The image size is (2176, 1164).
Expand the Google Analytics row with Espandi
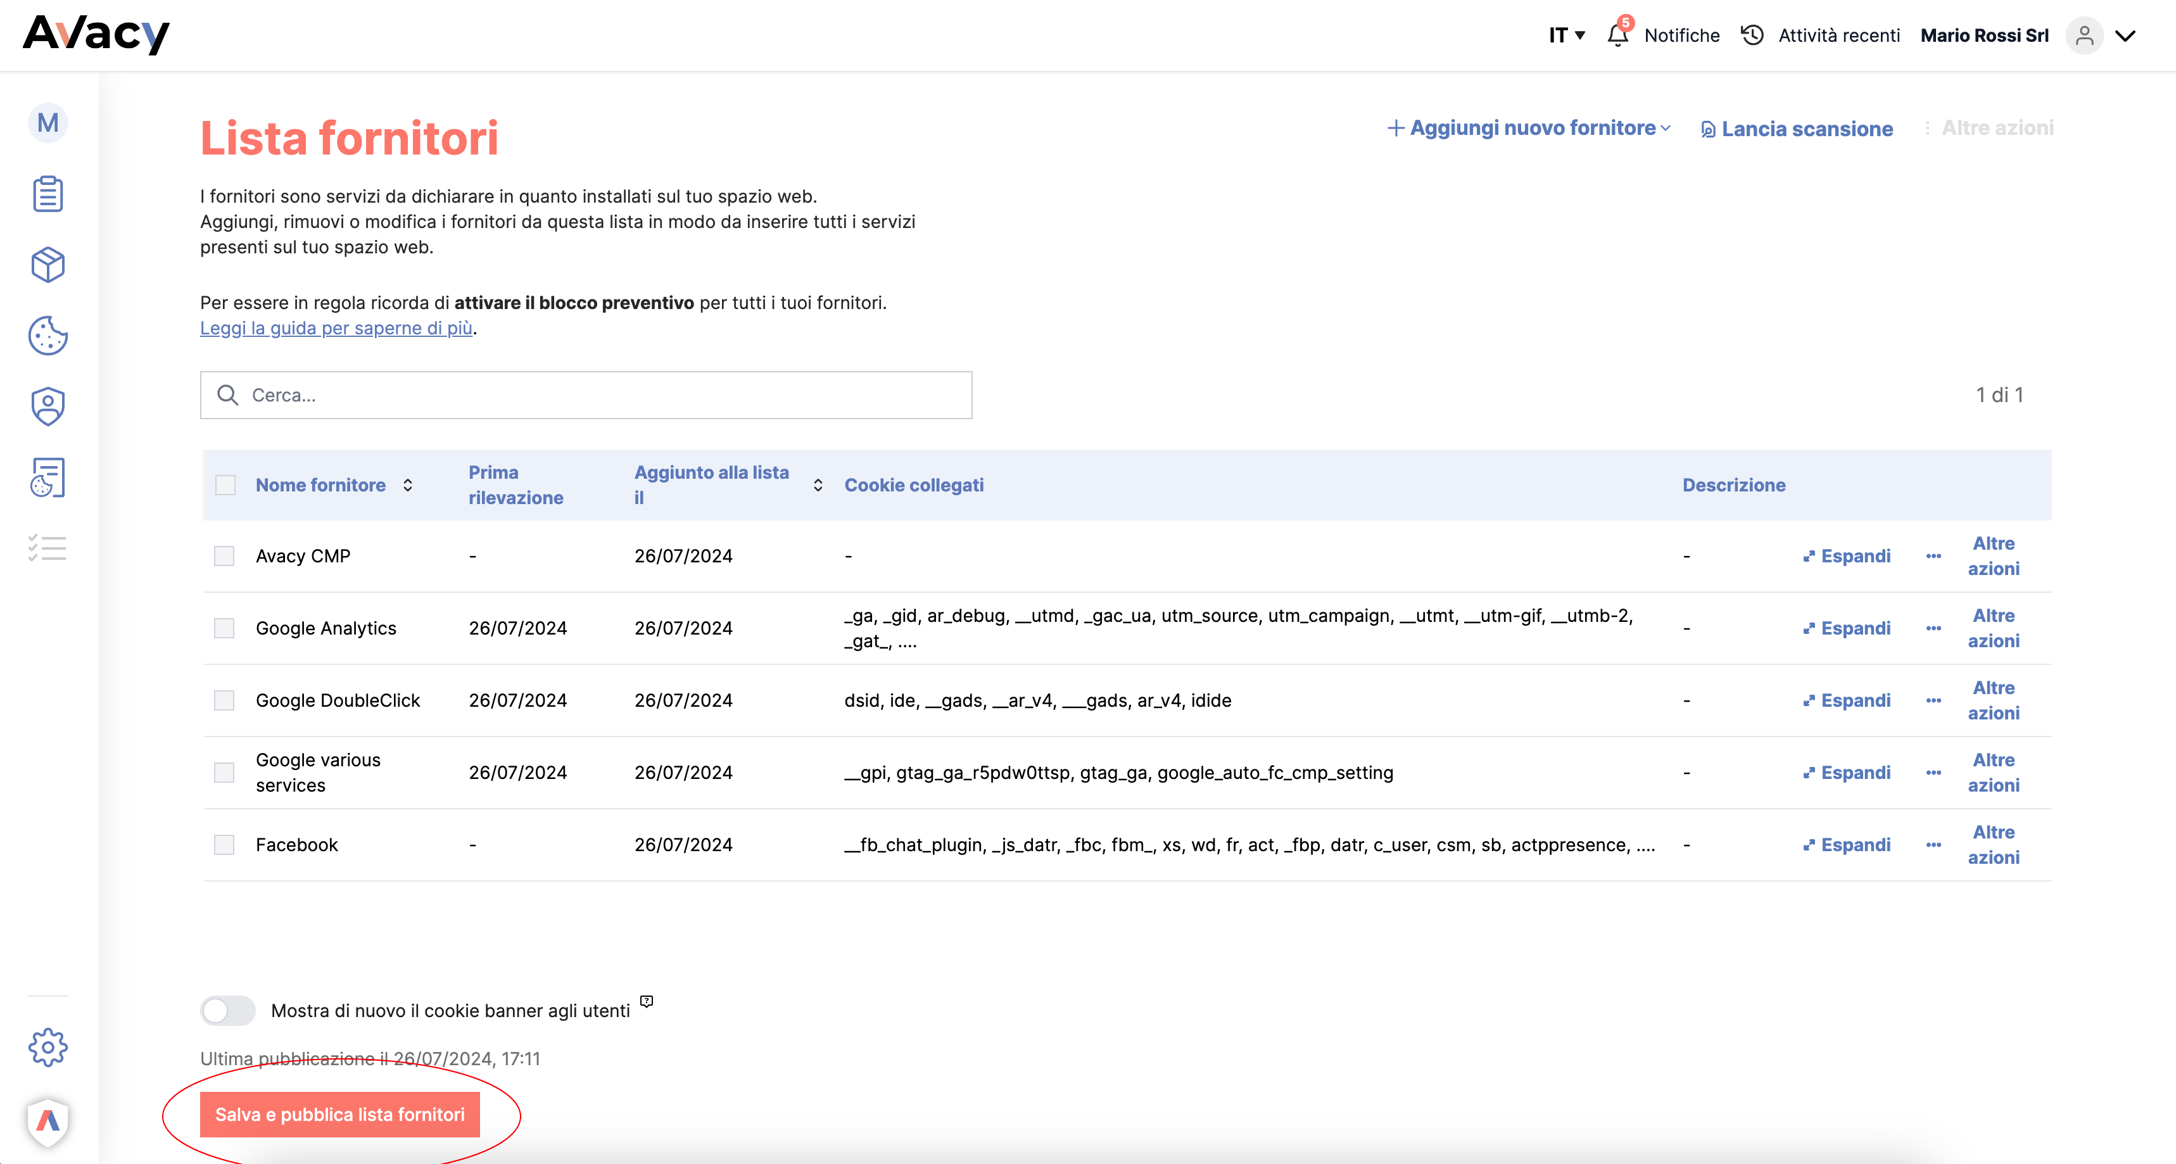[x=1847, y=628]
